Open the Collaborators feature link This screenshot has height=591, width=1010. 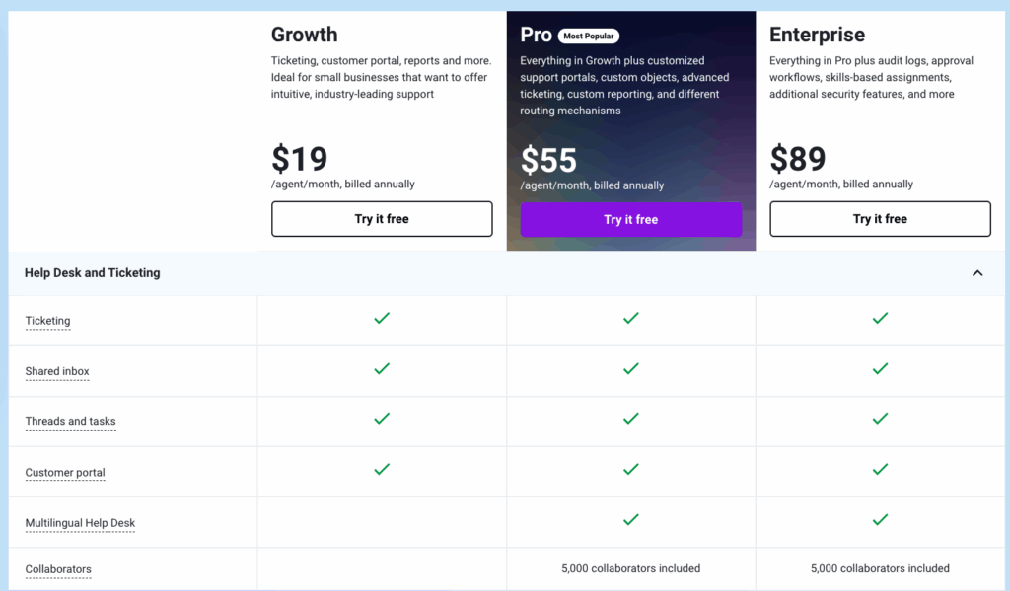(58, 569)
